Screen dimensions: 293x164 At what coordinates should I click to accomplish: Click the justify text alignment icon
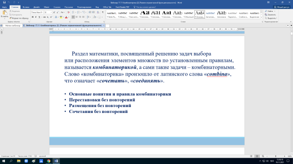(x=83, y=17)
